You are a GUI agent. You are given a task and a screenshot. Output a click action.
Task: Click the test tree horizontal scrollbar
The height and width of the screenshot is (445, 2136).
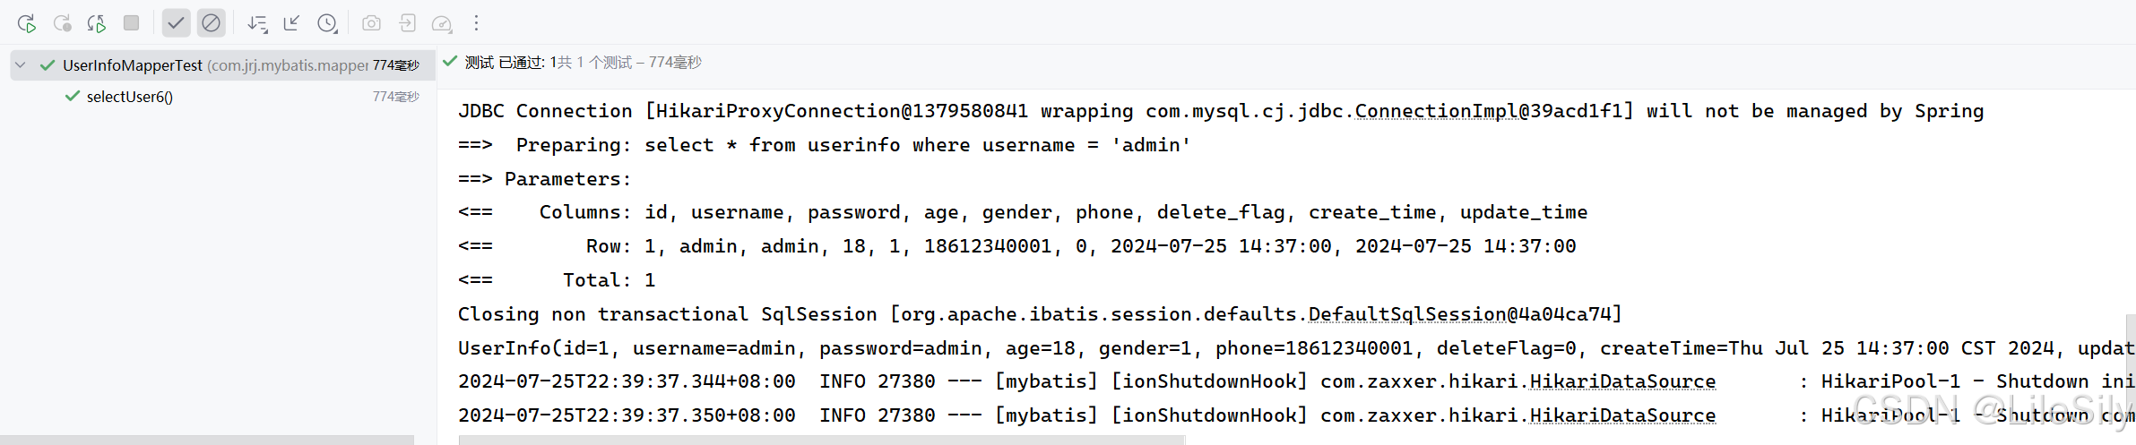tap(207, 440)
